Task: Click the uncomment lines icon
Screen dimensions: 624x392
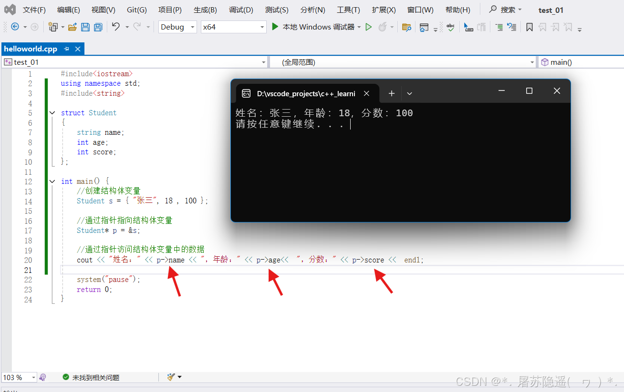Action: (x=511, y=27)
